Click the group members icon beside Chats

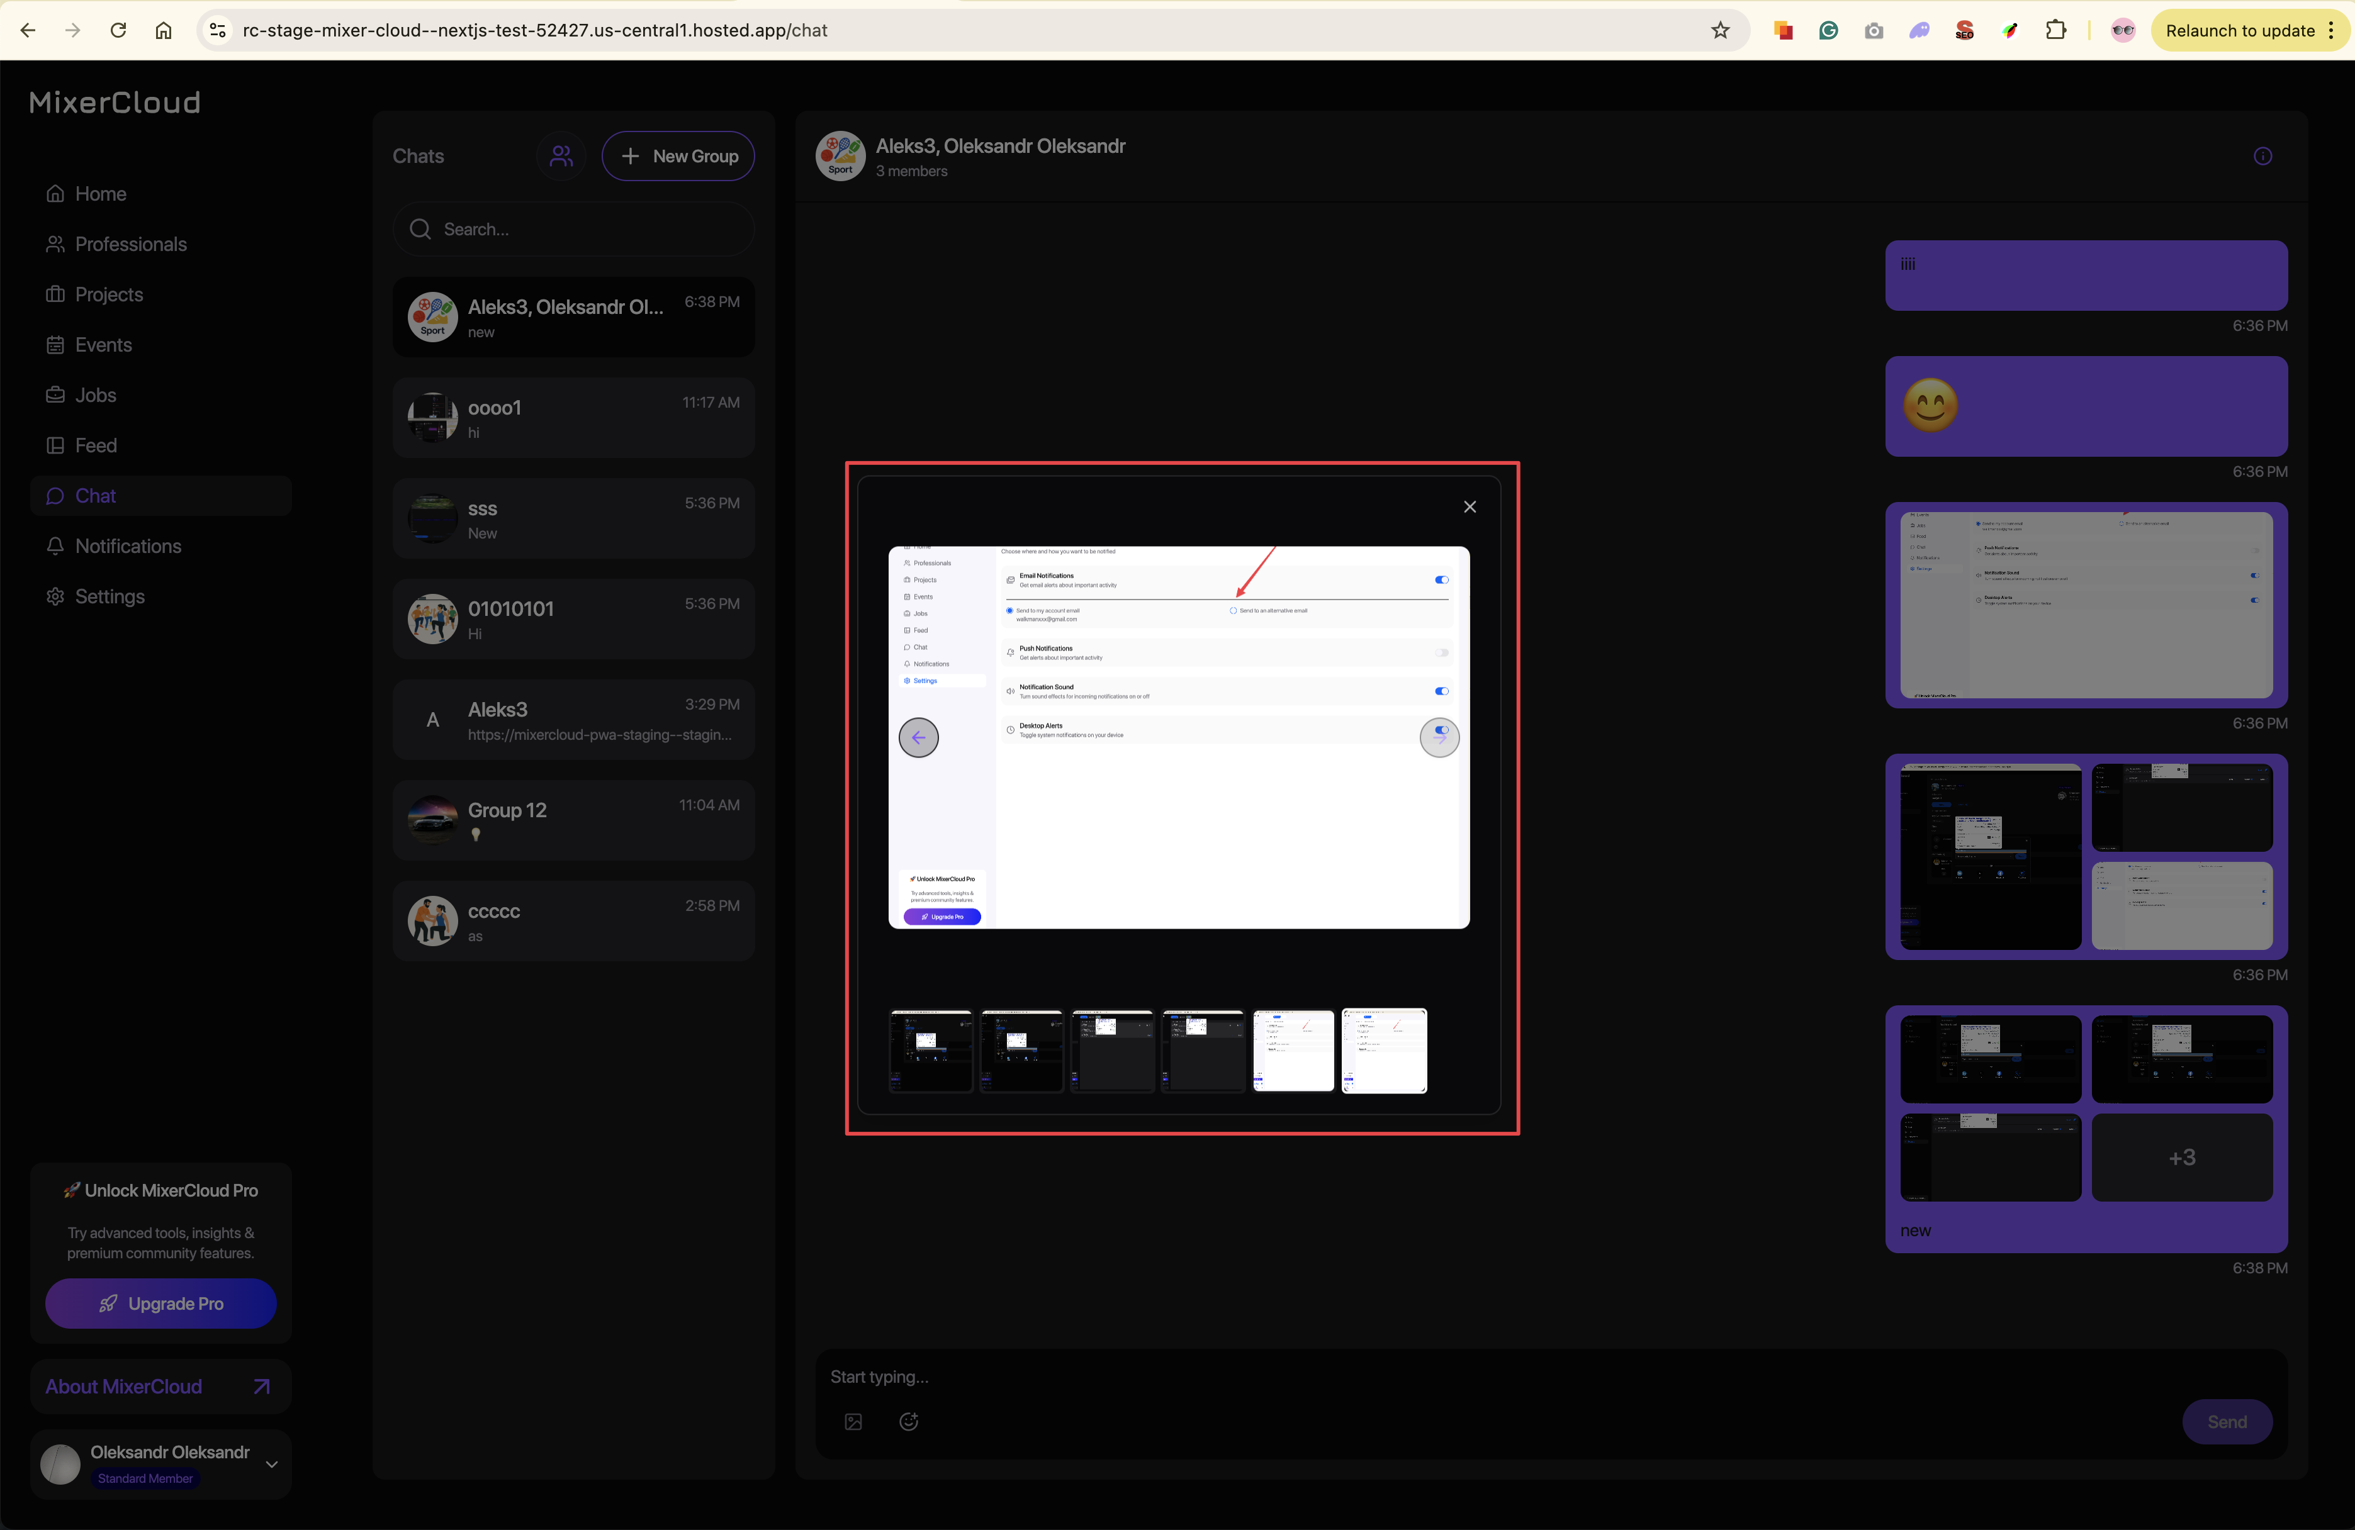coord(561,156)
